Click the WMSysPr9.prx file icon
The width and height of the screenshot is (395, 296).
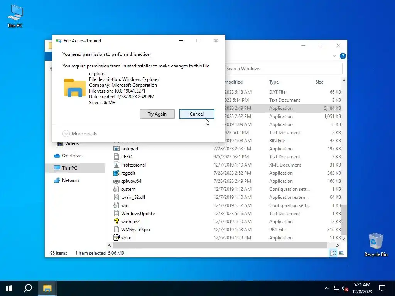(x=116, y=230)
